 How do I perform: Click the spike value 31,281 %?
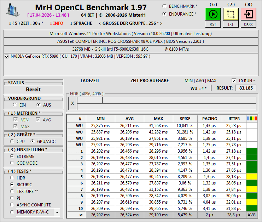click(x=185, y=132)
